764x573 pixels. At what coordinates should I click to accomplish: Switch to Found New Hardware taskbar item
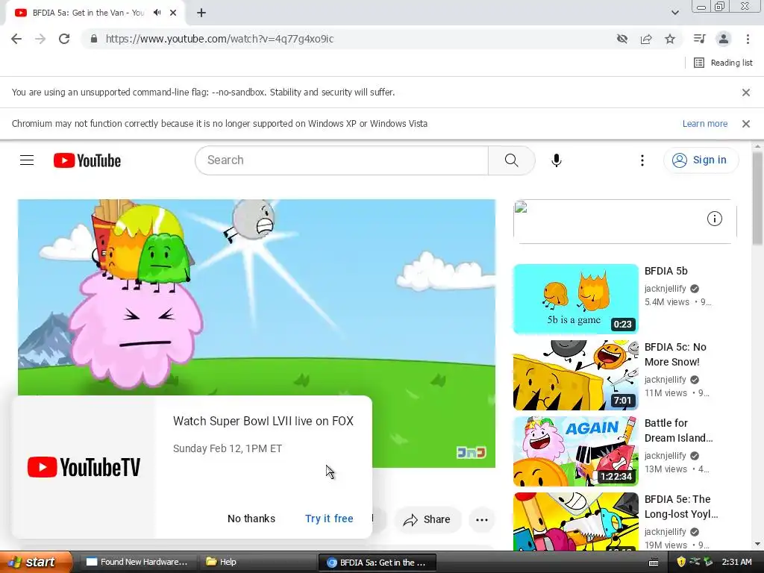(x=137, y=563)
